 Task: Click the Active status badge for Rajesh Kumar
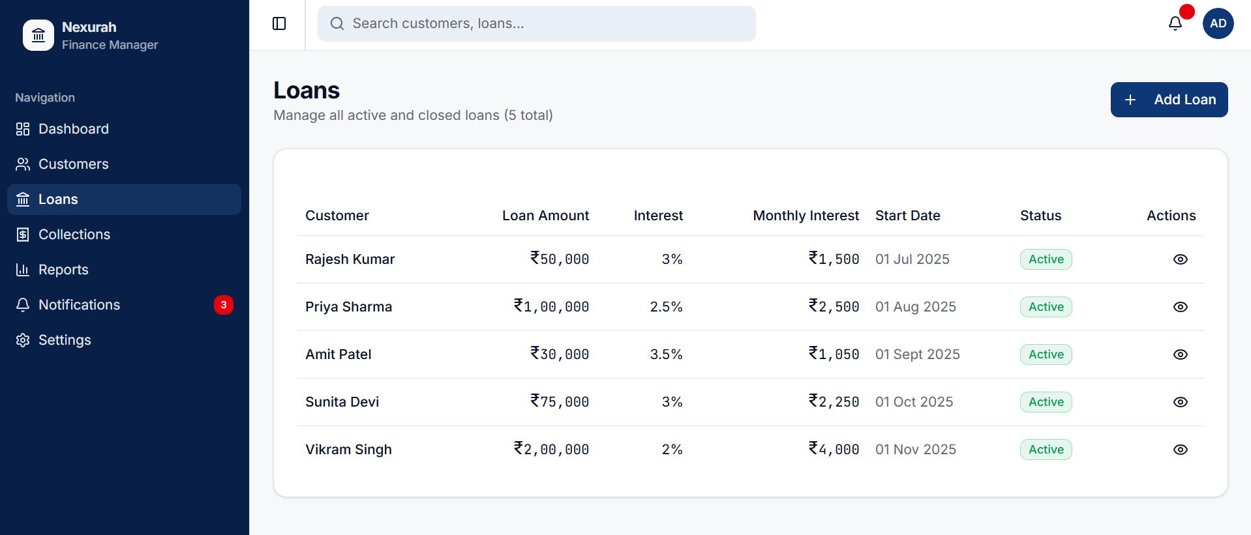tap(1046, 259)
